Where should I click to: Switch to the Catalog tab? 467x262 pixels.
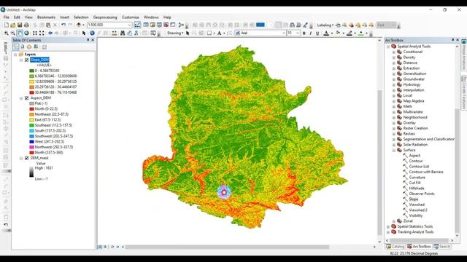click(x=395, y=247)
